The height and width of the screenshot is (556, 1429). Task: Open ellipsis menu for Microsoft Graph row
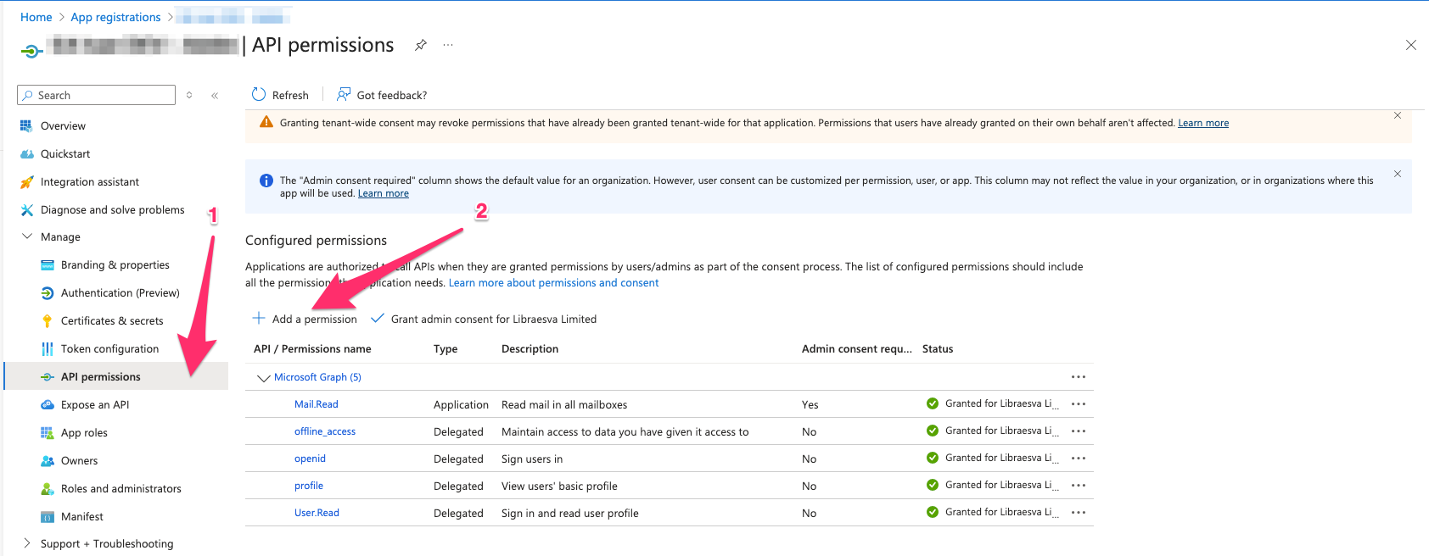click(x=1079, y=377)
